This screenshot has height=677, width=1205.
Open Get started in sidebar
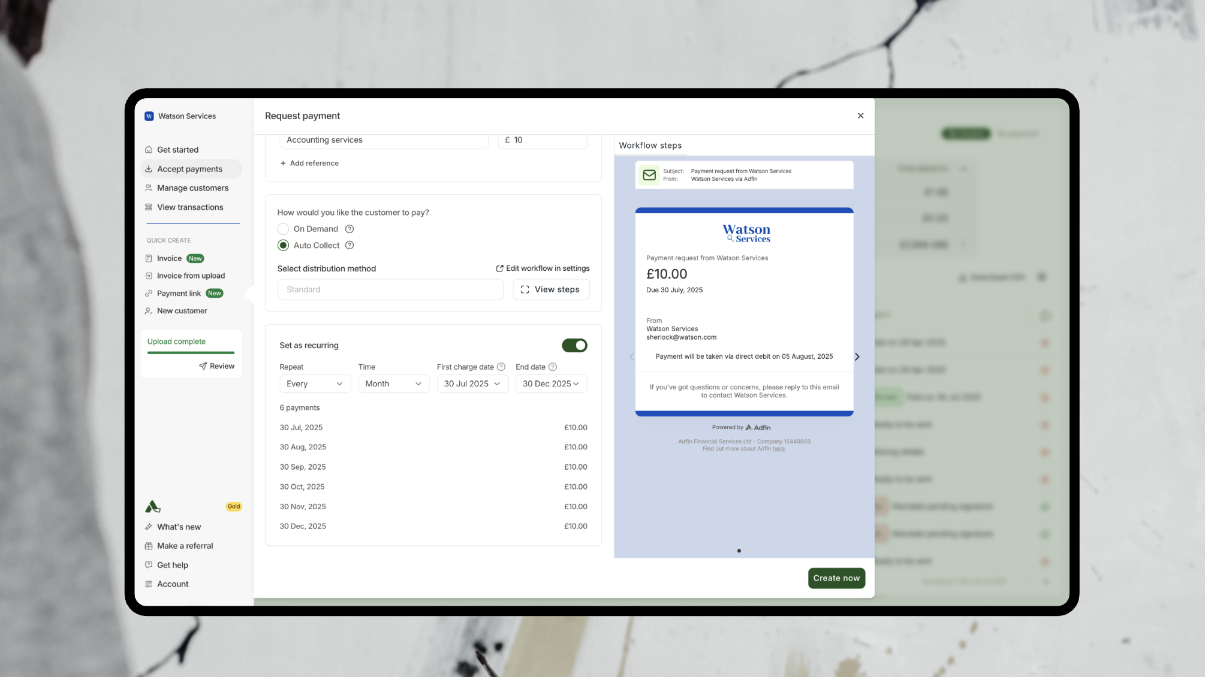click(177, 150)
